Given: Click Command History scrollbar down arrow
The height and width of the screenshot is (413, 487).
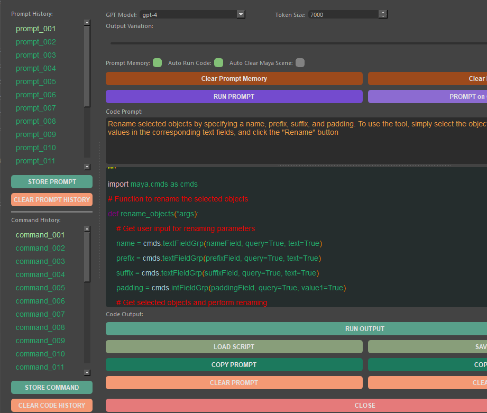Looking at the screenshot, I should coord(87,373).
